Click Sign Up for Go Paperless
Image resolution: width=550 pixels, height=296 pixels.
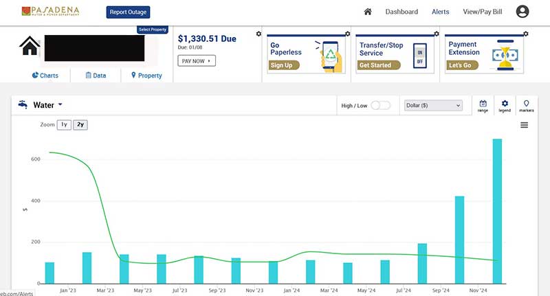point(281,65)
